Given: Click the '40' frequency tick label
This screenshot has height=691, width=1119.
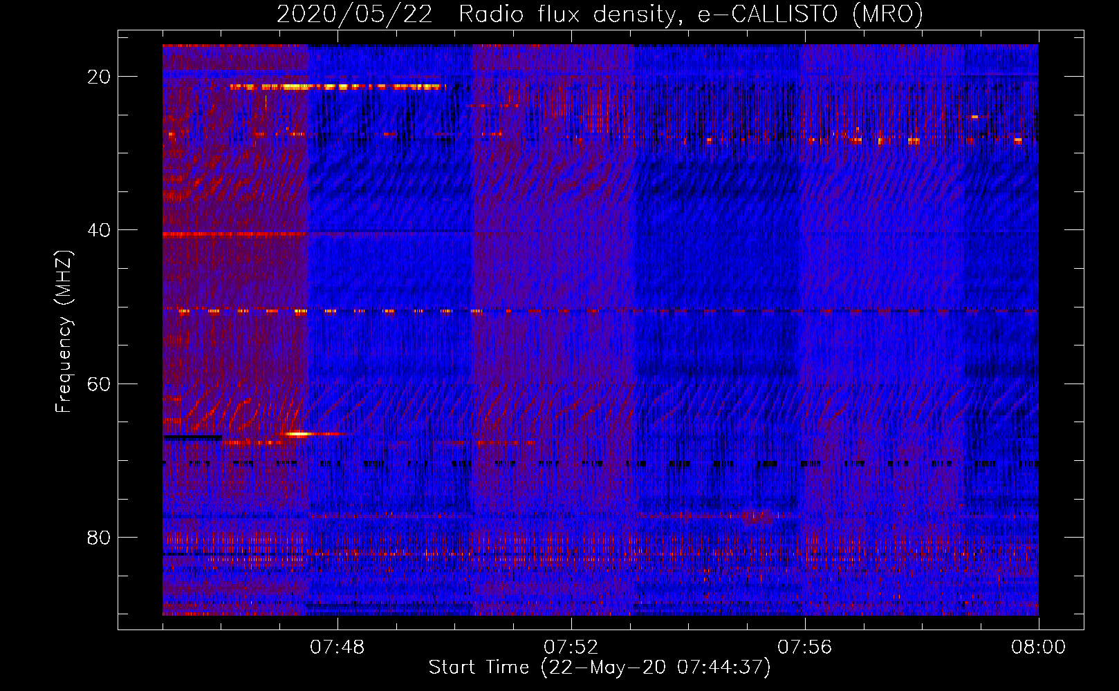Looking at the screenshot, I should pyautogui.click(x=99, y=230).
